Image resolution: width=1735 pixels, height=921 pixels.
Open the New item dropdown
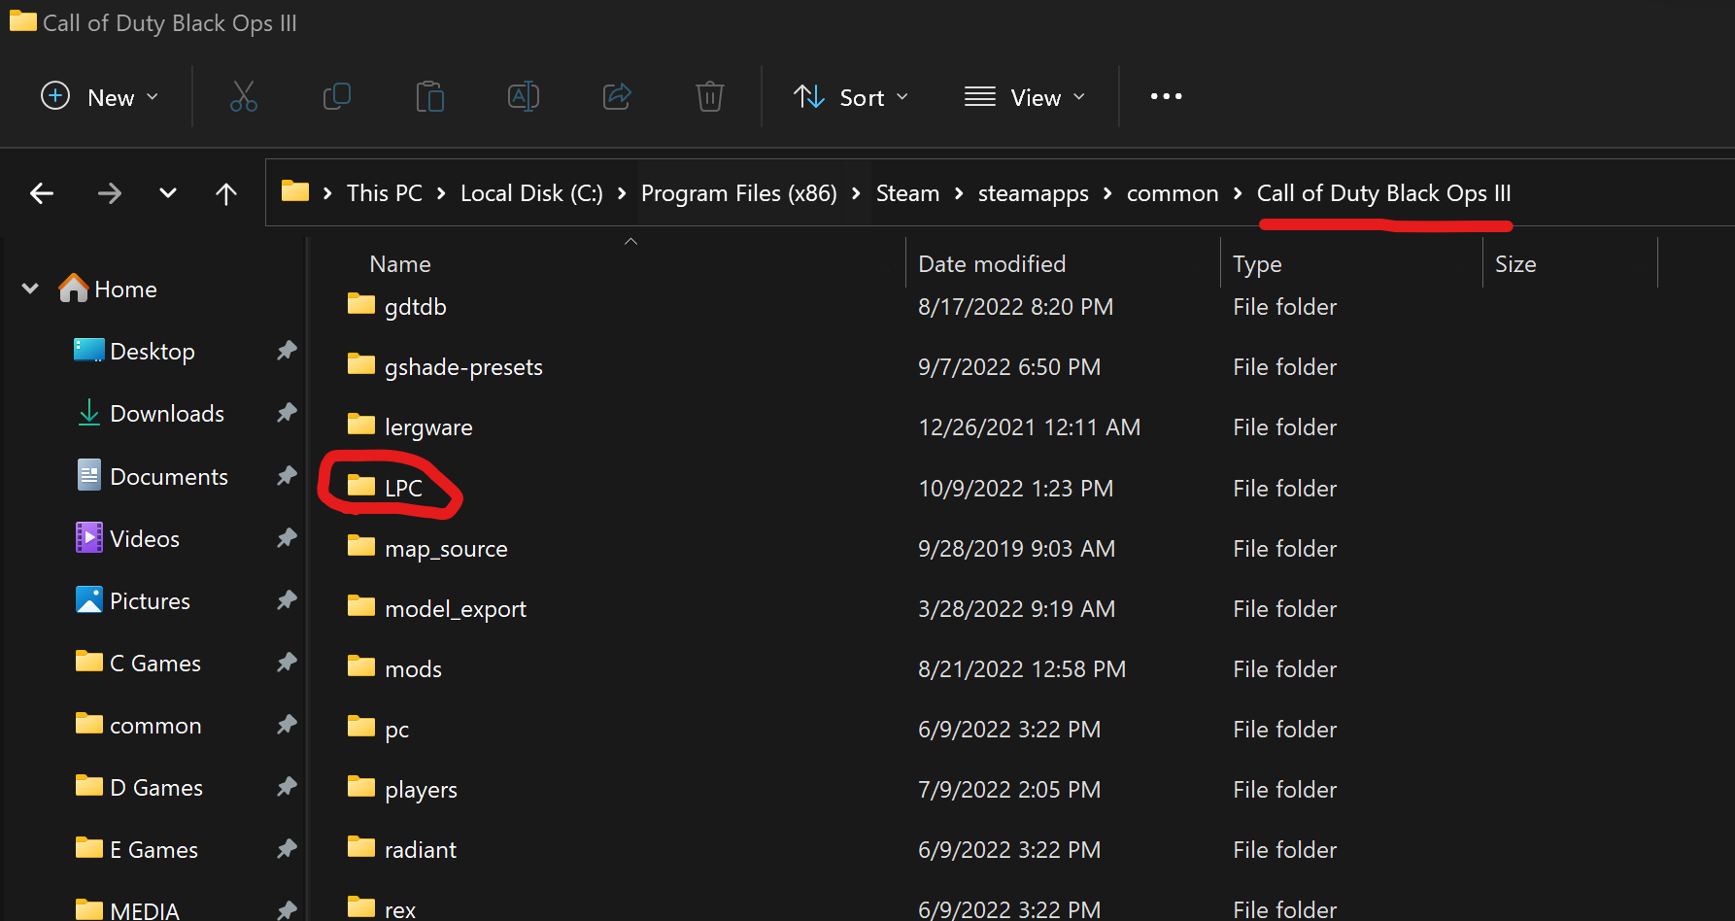pyautogui.click(x=99, y=97)
